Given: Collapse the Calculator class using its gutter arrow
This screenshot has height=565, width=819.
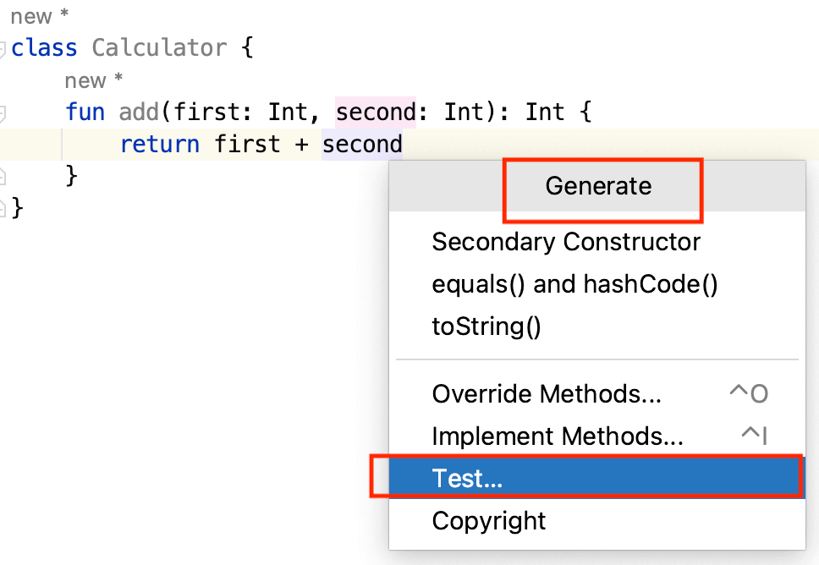Looking at the screenshot, I should point(4,48).
